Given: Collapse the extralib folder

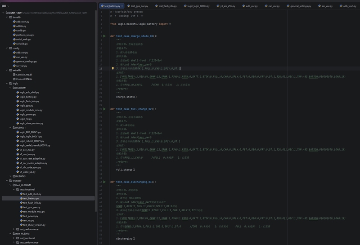Looking at the screenshot, I should [x=6, y=70].
